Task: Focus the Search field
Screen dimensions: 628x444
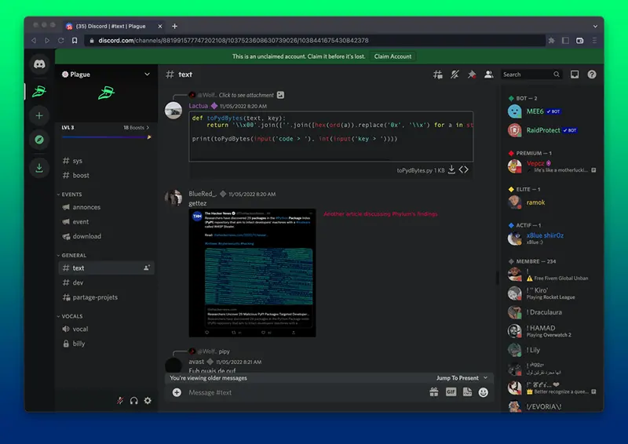Action: (531, 75)
